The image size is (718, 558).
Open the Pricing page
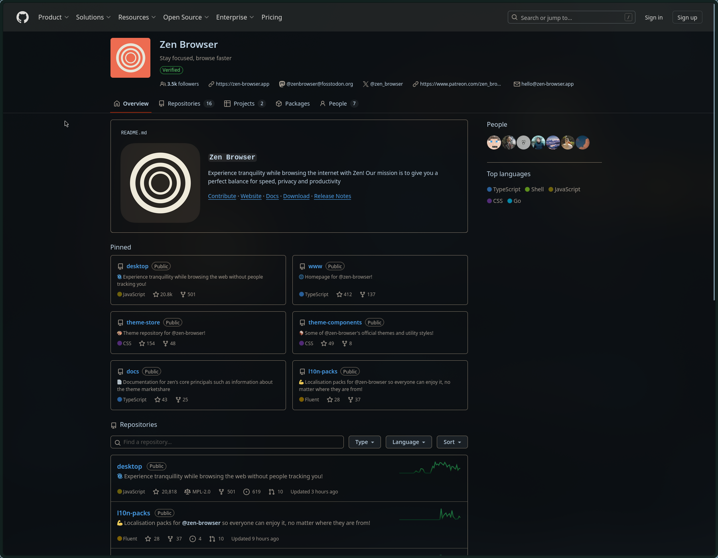[x=272, y=17]
